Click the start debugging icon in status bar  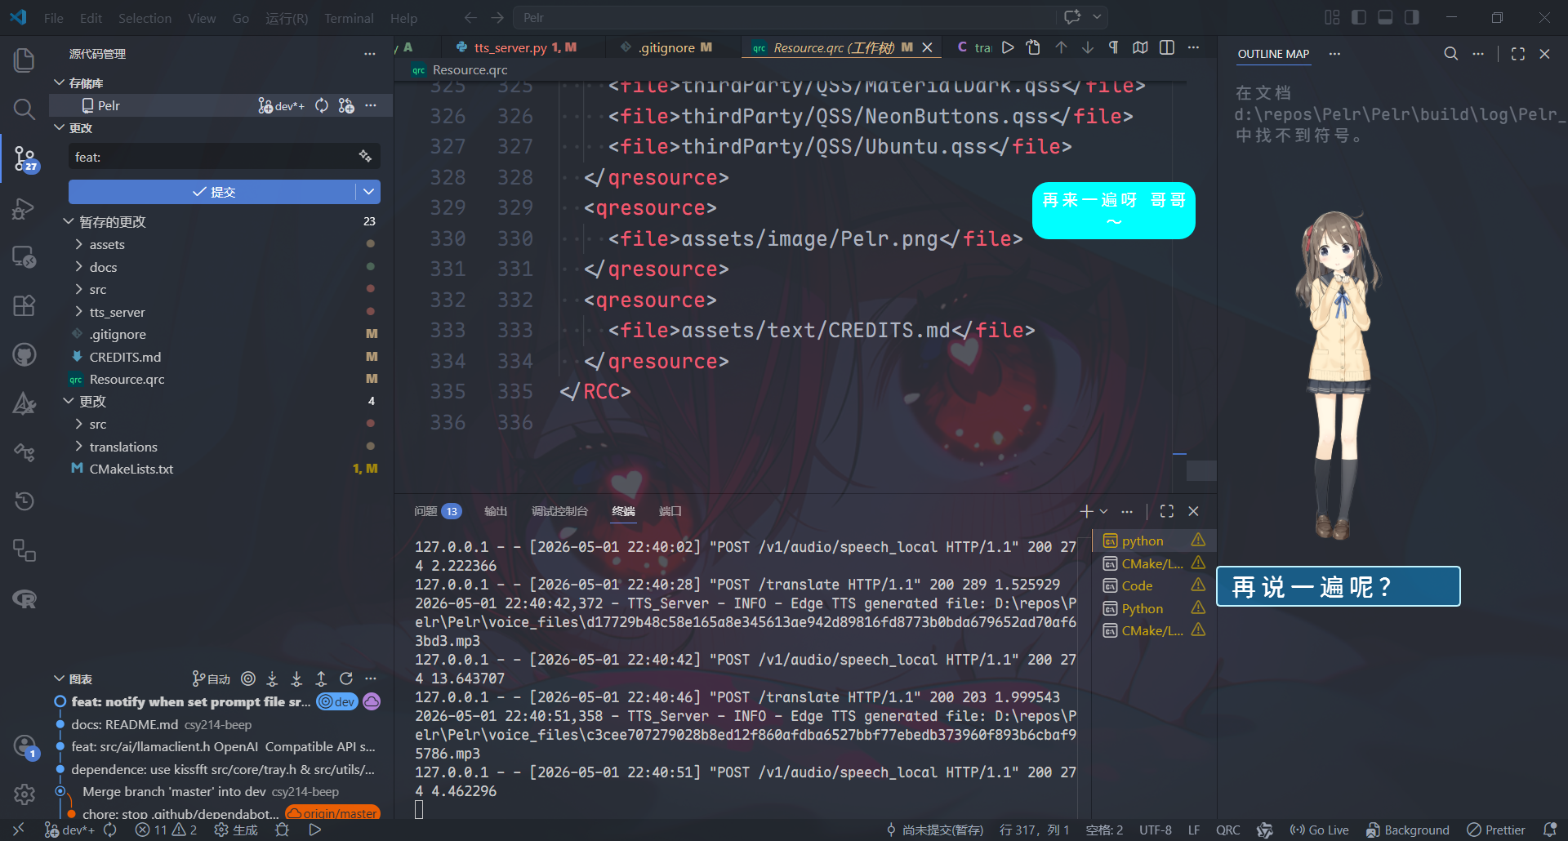tap(315, 830)
